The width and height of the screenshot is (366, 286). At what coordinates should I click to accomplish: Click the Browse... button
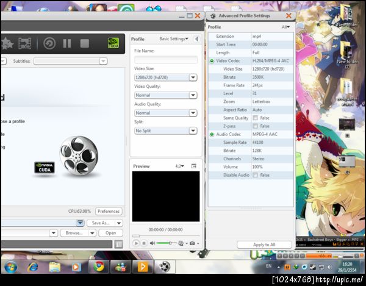pos(74,233)
